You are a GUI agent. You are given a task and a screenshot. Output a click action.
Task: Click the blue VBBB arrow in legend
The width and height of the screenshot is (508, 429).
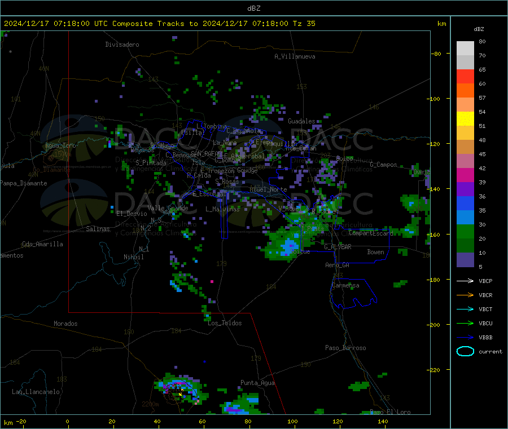[465, 337]
